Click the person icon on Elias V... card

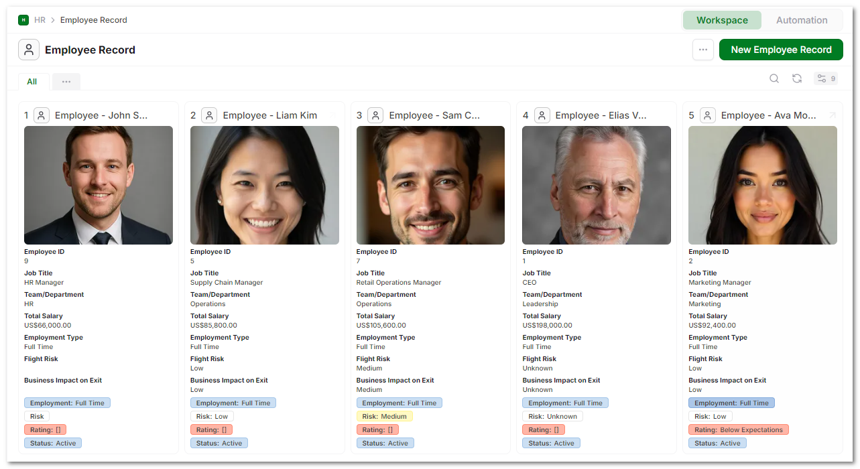[542, 115]
